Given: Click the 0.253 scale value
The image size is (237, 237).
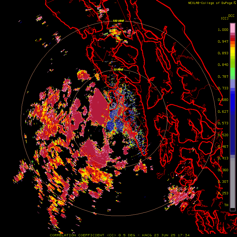Looking at the screenshot, I should pyautogui.click(x=223, y=193).
